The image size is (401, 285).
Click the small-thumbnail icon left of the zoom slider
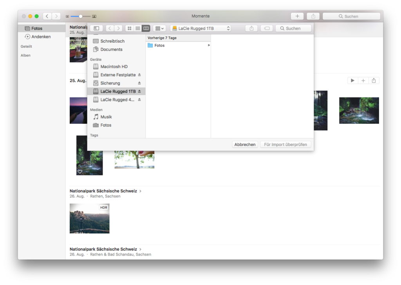pyautogui.click(x=67, y=16)
